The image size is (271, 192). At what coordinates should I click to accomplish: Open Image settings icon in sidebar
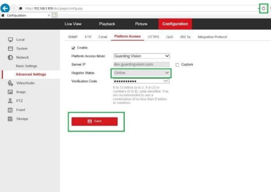click(10, 92)
